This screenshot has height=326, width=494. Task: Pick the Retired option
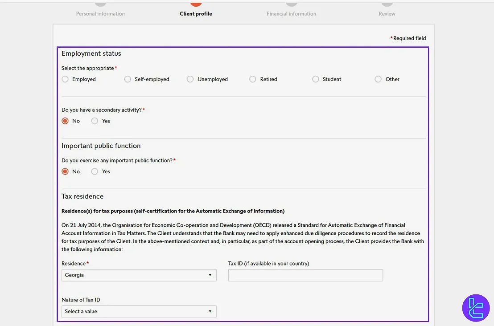(252, 79)
